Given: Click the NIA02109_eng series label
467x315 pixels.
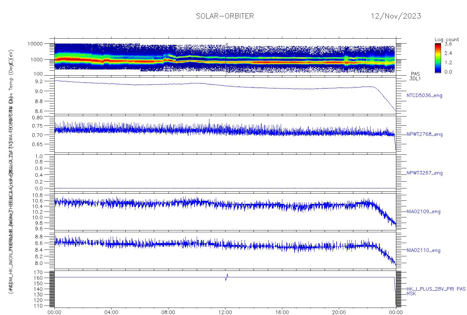Looking at the screenshot, I should click(423, 212).
